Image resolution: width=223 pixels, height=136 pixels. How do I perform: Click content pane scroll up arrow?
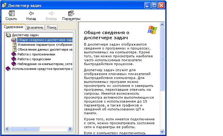pos(162,24)
